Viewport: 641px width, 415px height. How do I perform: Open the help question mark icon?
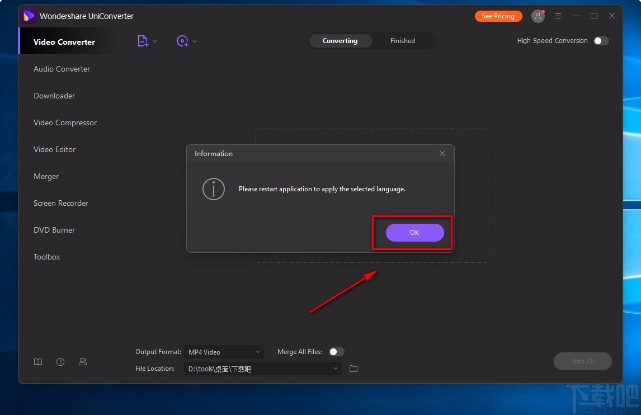click(x=60, y=362)
